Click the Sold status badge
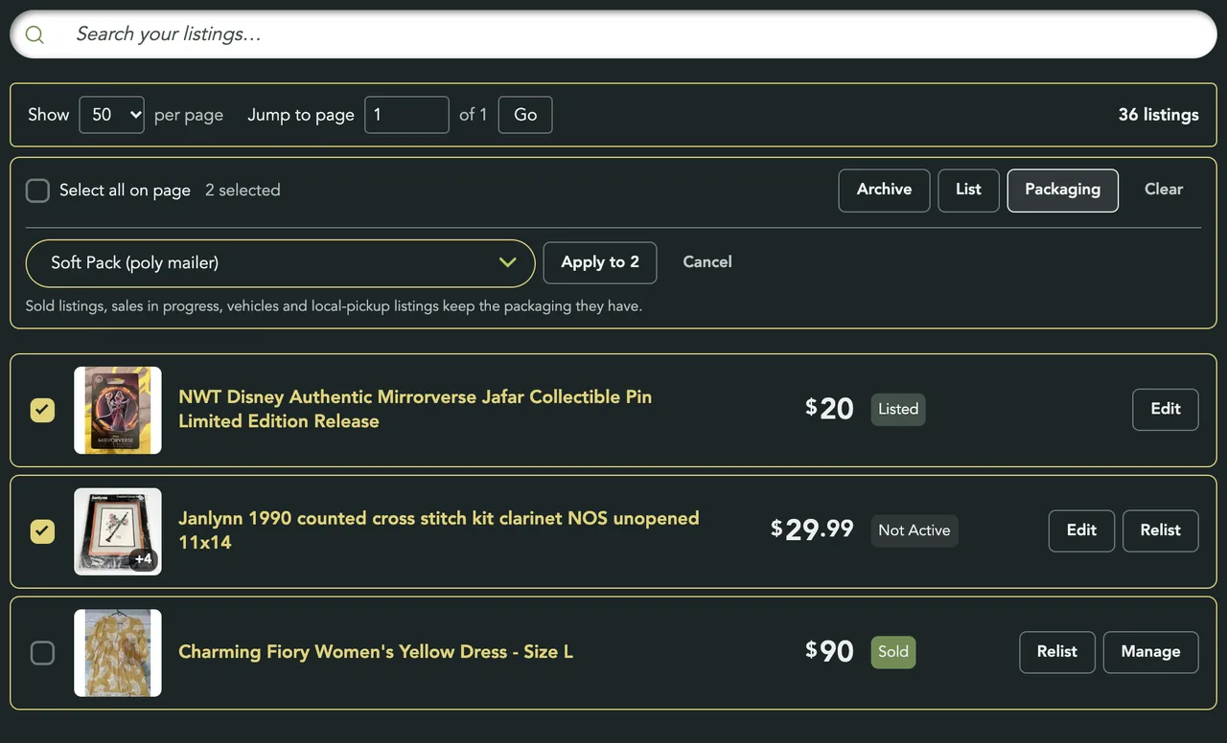Viewport: 1227px width, 743px height. [893, 652]
